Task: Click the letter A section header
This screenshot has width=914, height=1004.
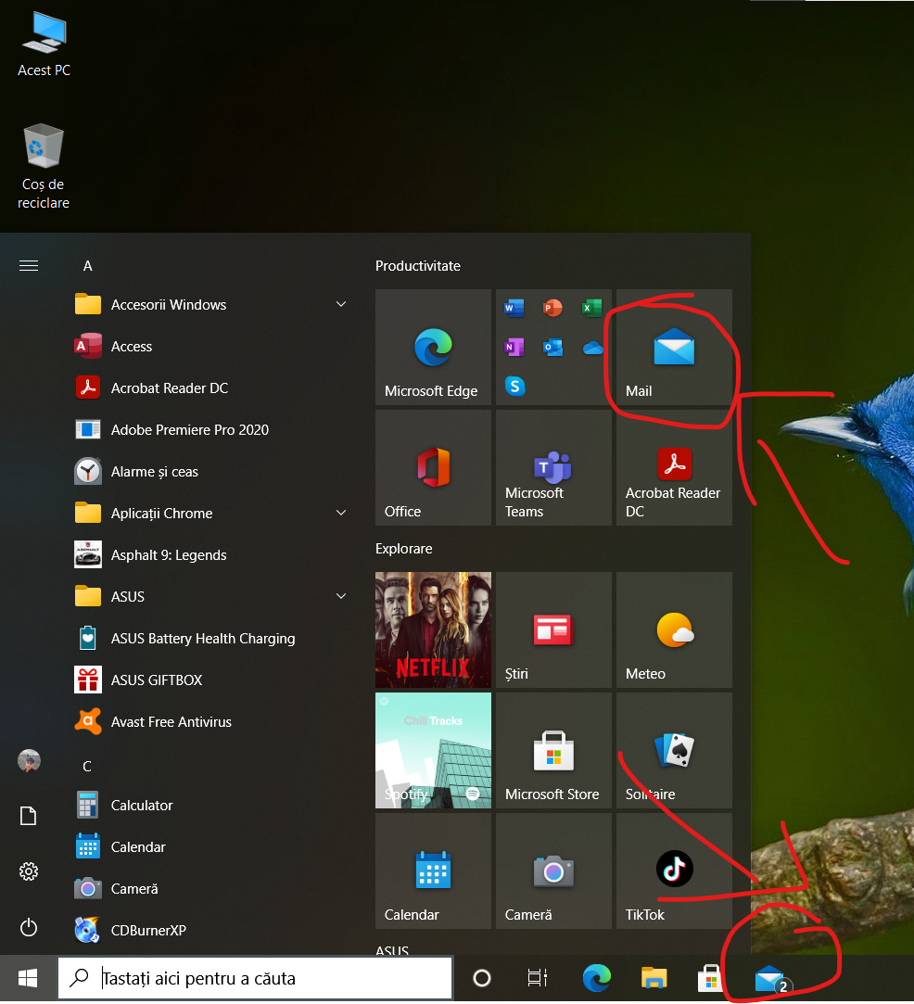Action: [88, 266]
